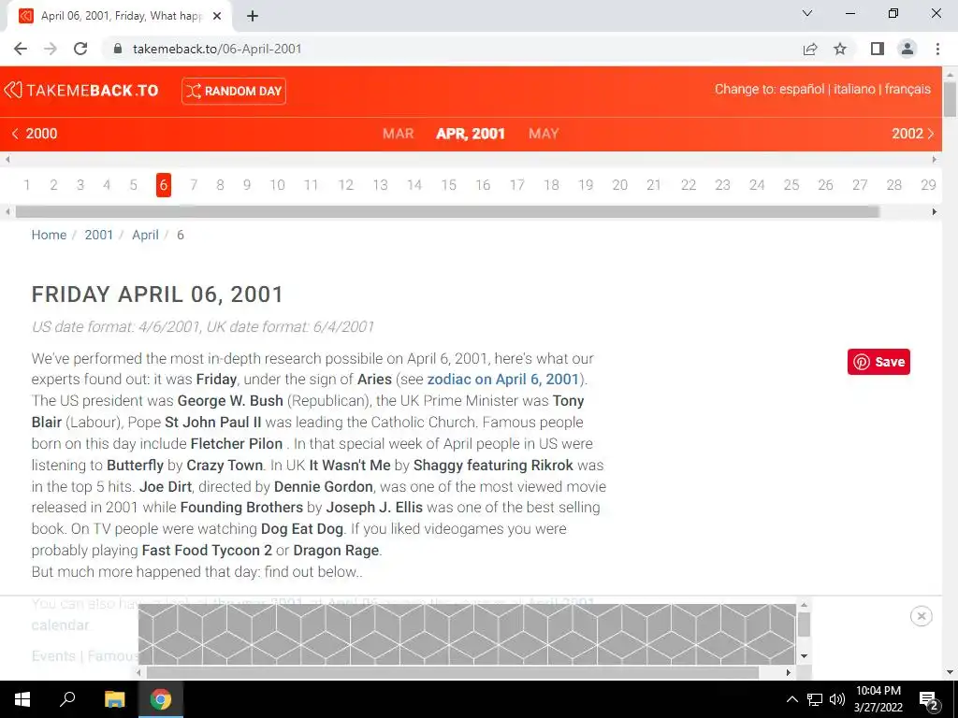Click left arrow of lower day scrollbar
The height and width of the screenshot is (718, 958).
coord(7,212)
